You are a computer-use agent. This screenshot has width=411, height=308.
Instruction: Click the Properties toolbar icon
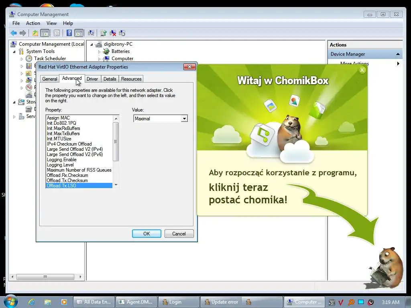click(57, 33)
